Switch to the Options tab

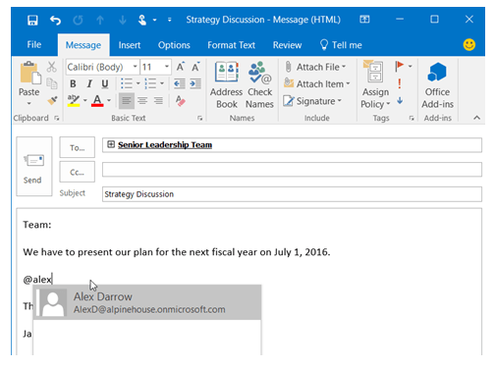[x=174, y=45]
